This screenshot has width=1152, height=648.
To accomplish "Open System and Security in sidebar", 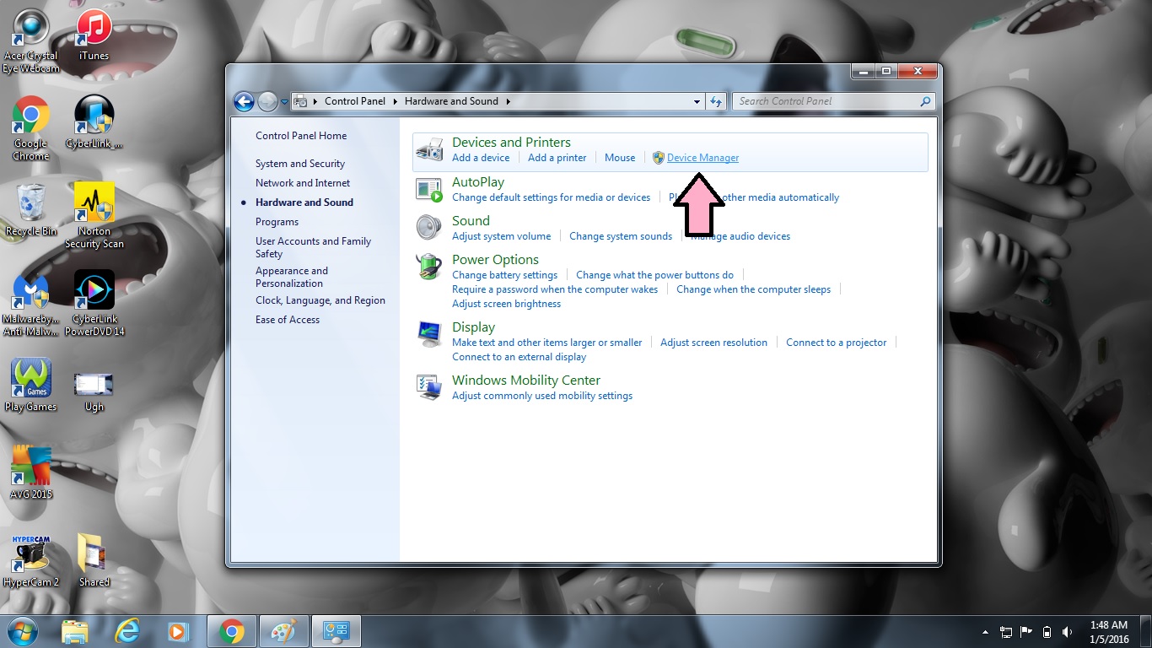I will tap(300, 164).
